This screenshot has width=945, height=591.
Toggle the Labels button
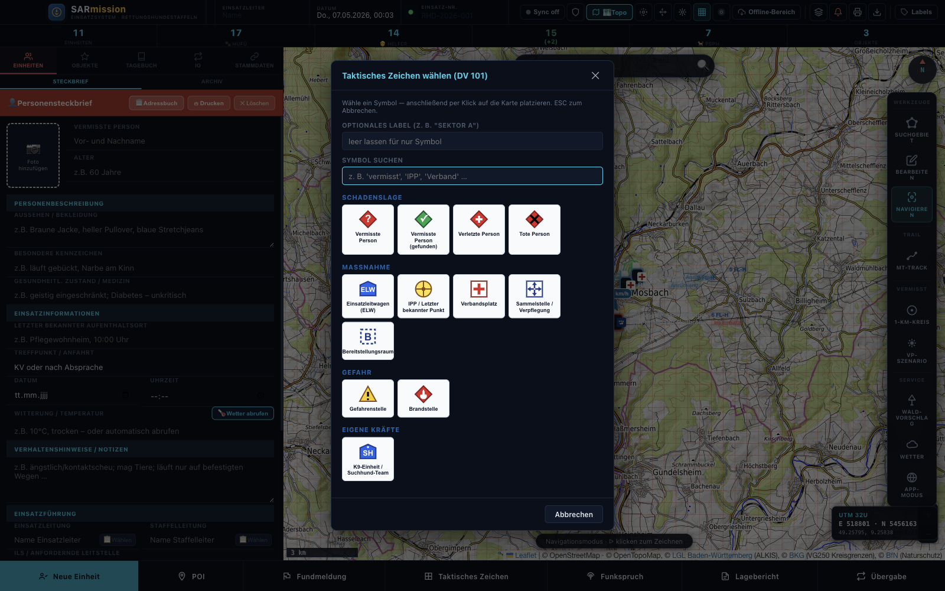pyautogui.click(x=916, y=12)
